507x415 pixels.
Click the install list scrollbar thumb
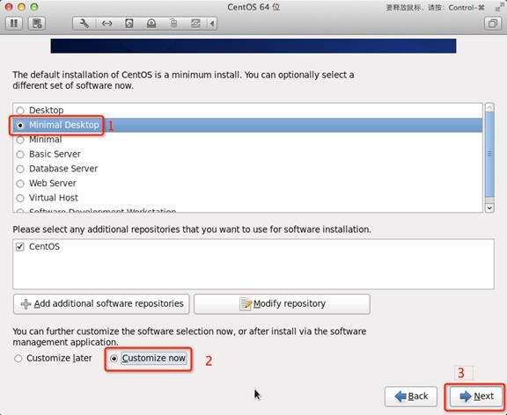point(489,154)
